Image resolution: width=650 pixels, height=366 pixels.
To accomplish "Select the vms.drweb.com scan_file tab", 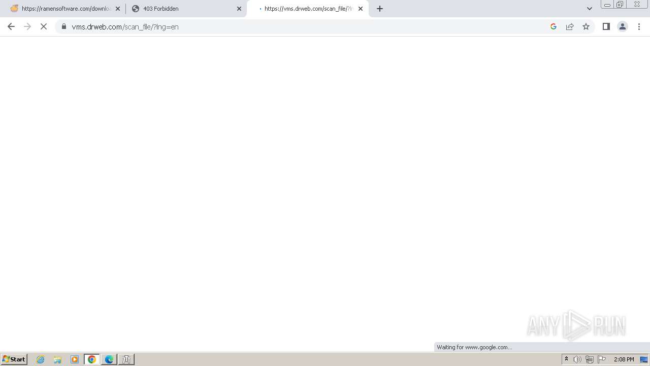I will [x=308, y=9].
